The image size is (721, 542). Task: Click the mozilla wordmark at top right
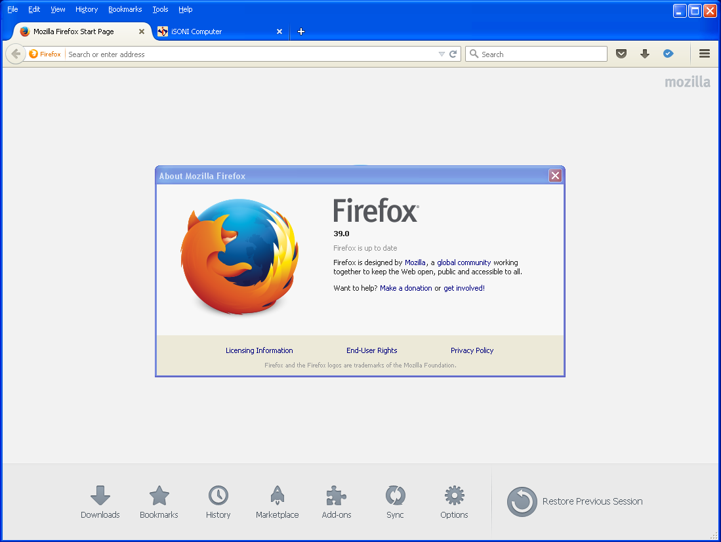click(x=688, y=82)
